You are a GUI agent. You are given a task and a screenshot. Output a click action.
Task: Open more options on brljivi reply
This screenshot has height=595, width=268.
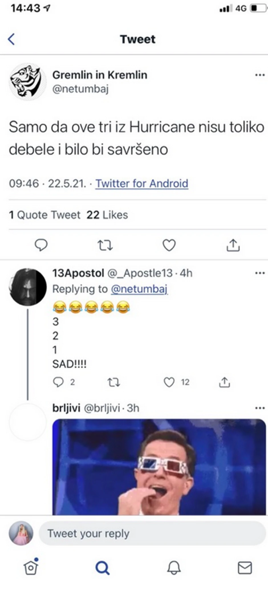(x=260, y=408)
